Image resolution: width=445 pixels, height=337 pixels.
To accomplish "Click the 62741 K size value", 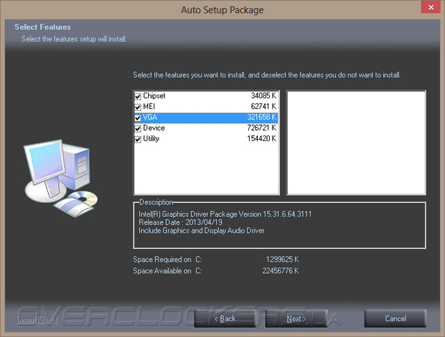I will (x=264, y=106).
